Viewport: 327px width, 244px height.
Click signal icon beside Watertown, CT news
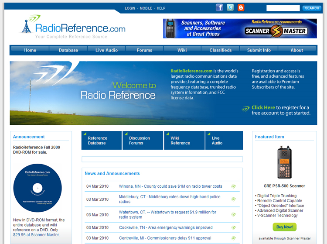[x=233, y=215]
